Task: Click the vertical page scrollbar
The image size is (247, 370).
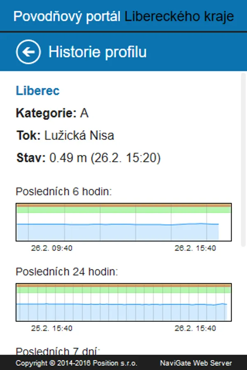Action: tap(244, 160)
